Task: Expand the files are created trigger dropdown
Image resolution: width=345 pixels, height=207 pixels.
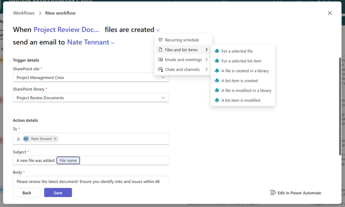Action: click(158, 30)
